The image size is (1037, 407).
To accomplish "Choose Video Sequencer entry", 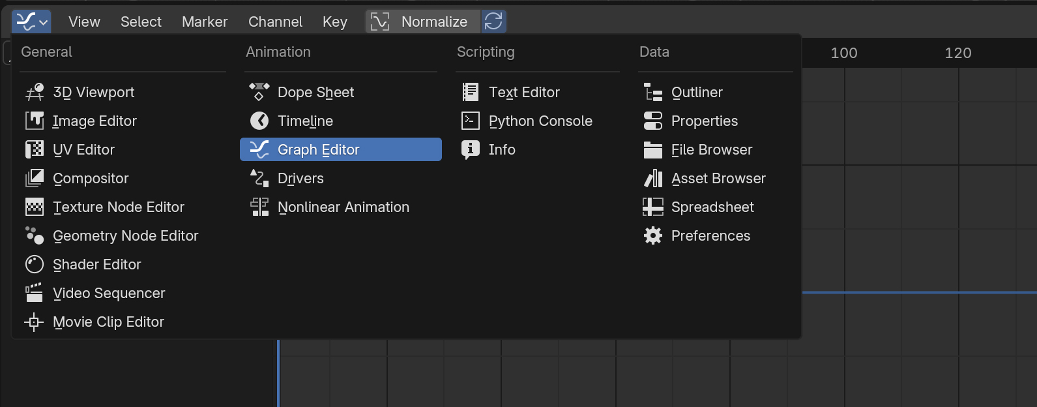I will (123, 293).
